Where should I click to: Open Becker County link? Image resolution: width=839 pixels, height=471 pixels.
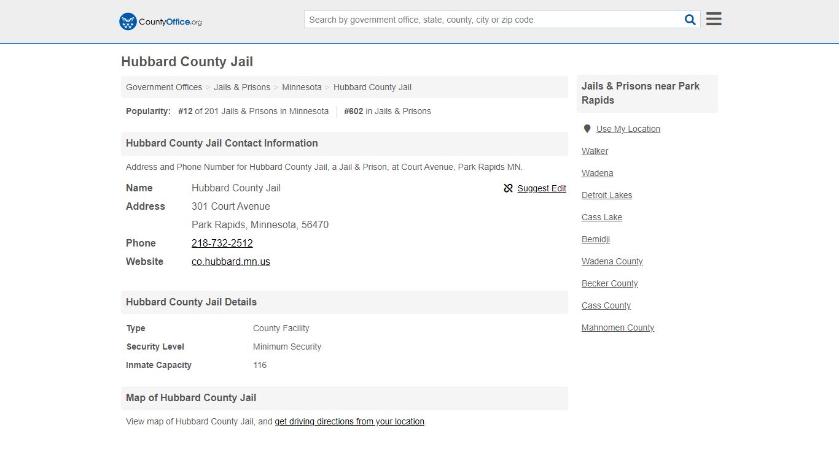(610, 283)
